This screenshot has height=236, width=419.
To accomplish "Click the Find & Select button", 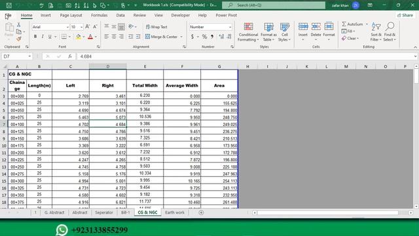I will click(390, 32).
